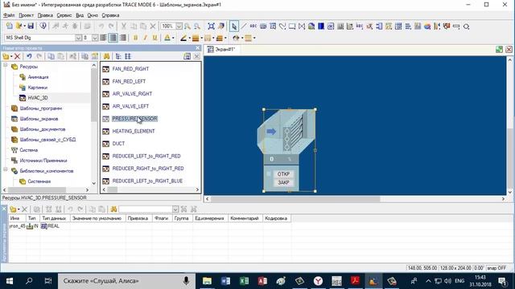Screen dimensions: 515x289
Task: Click the Windows Start button
Action: click(10, 281)
